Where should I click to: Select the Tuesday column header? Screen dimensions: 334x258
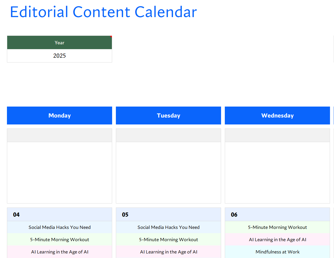coord(168,115)
